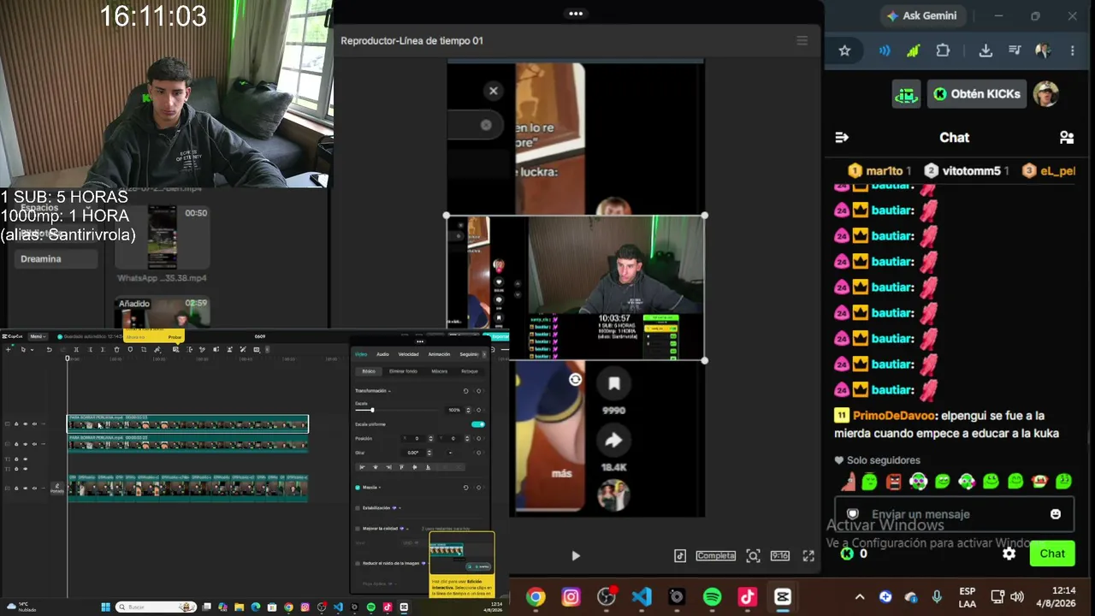The height and width of the screenshot is (616, 1095).
Task: Enable the Mejorar la calidad checkbox
Action: tap(358, 529)
